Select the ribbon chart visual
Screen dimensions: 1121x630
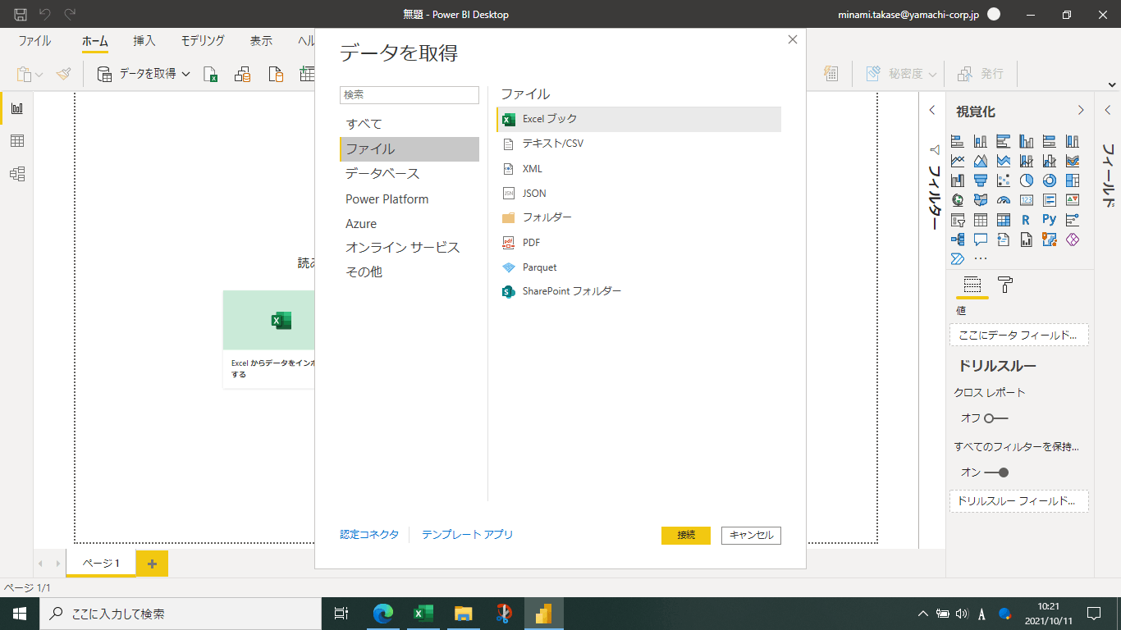pos(1073,161)
